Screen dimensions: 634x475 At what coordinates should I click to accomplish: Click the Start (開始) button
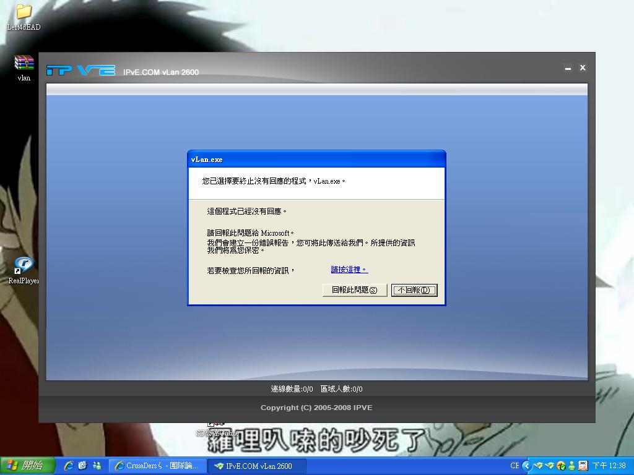point(27,466)
